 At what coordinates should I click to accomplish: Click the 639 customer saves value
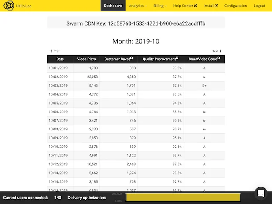tap(133, 147)
